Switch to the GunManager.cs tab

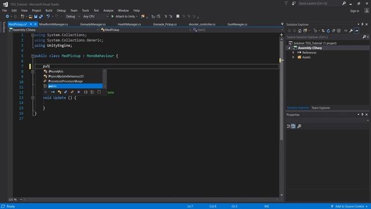237,24
